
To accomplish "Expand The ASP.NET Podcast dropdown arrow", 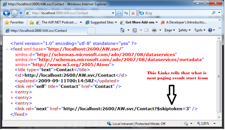I will pos(81,22).
